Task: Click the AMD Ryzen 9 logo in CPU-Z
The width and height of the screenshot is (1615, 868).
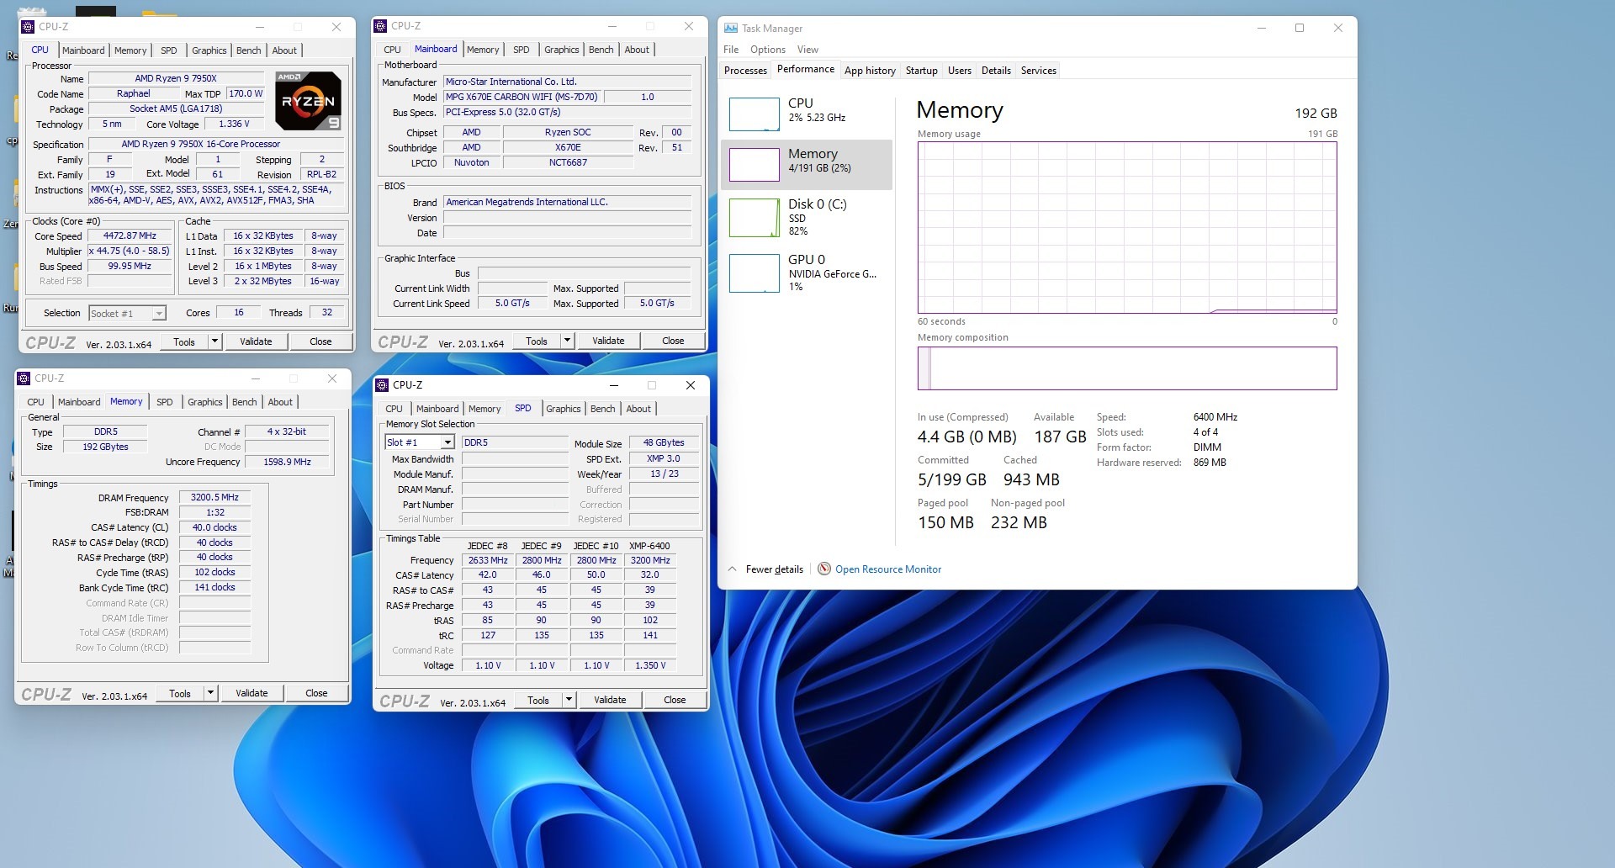Action: coord(307,101)
